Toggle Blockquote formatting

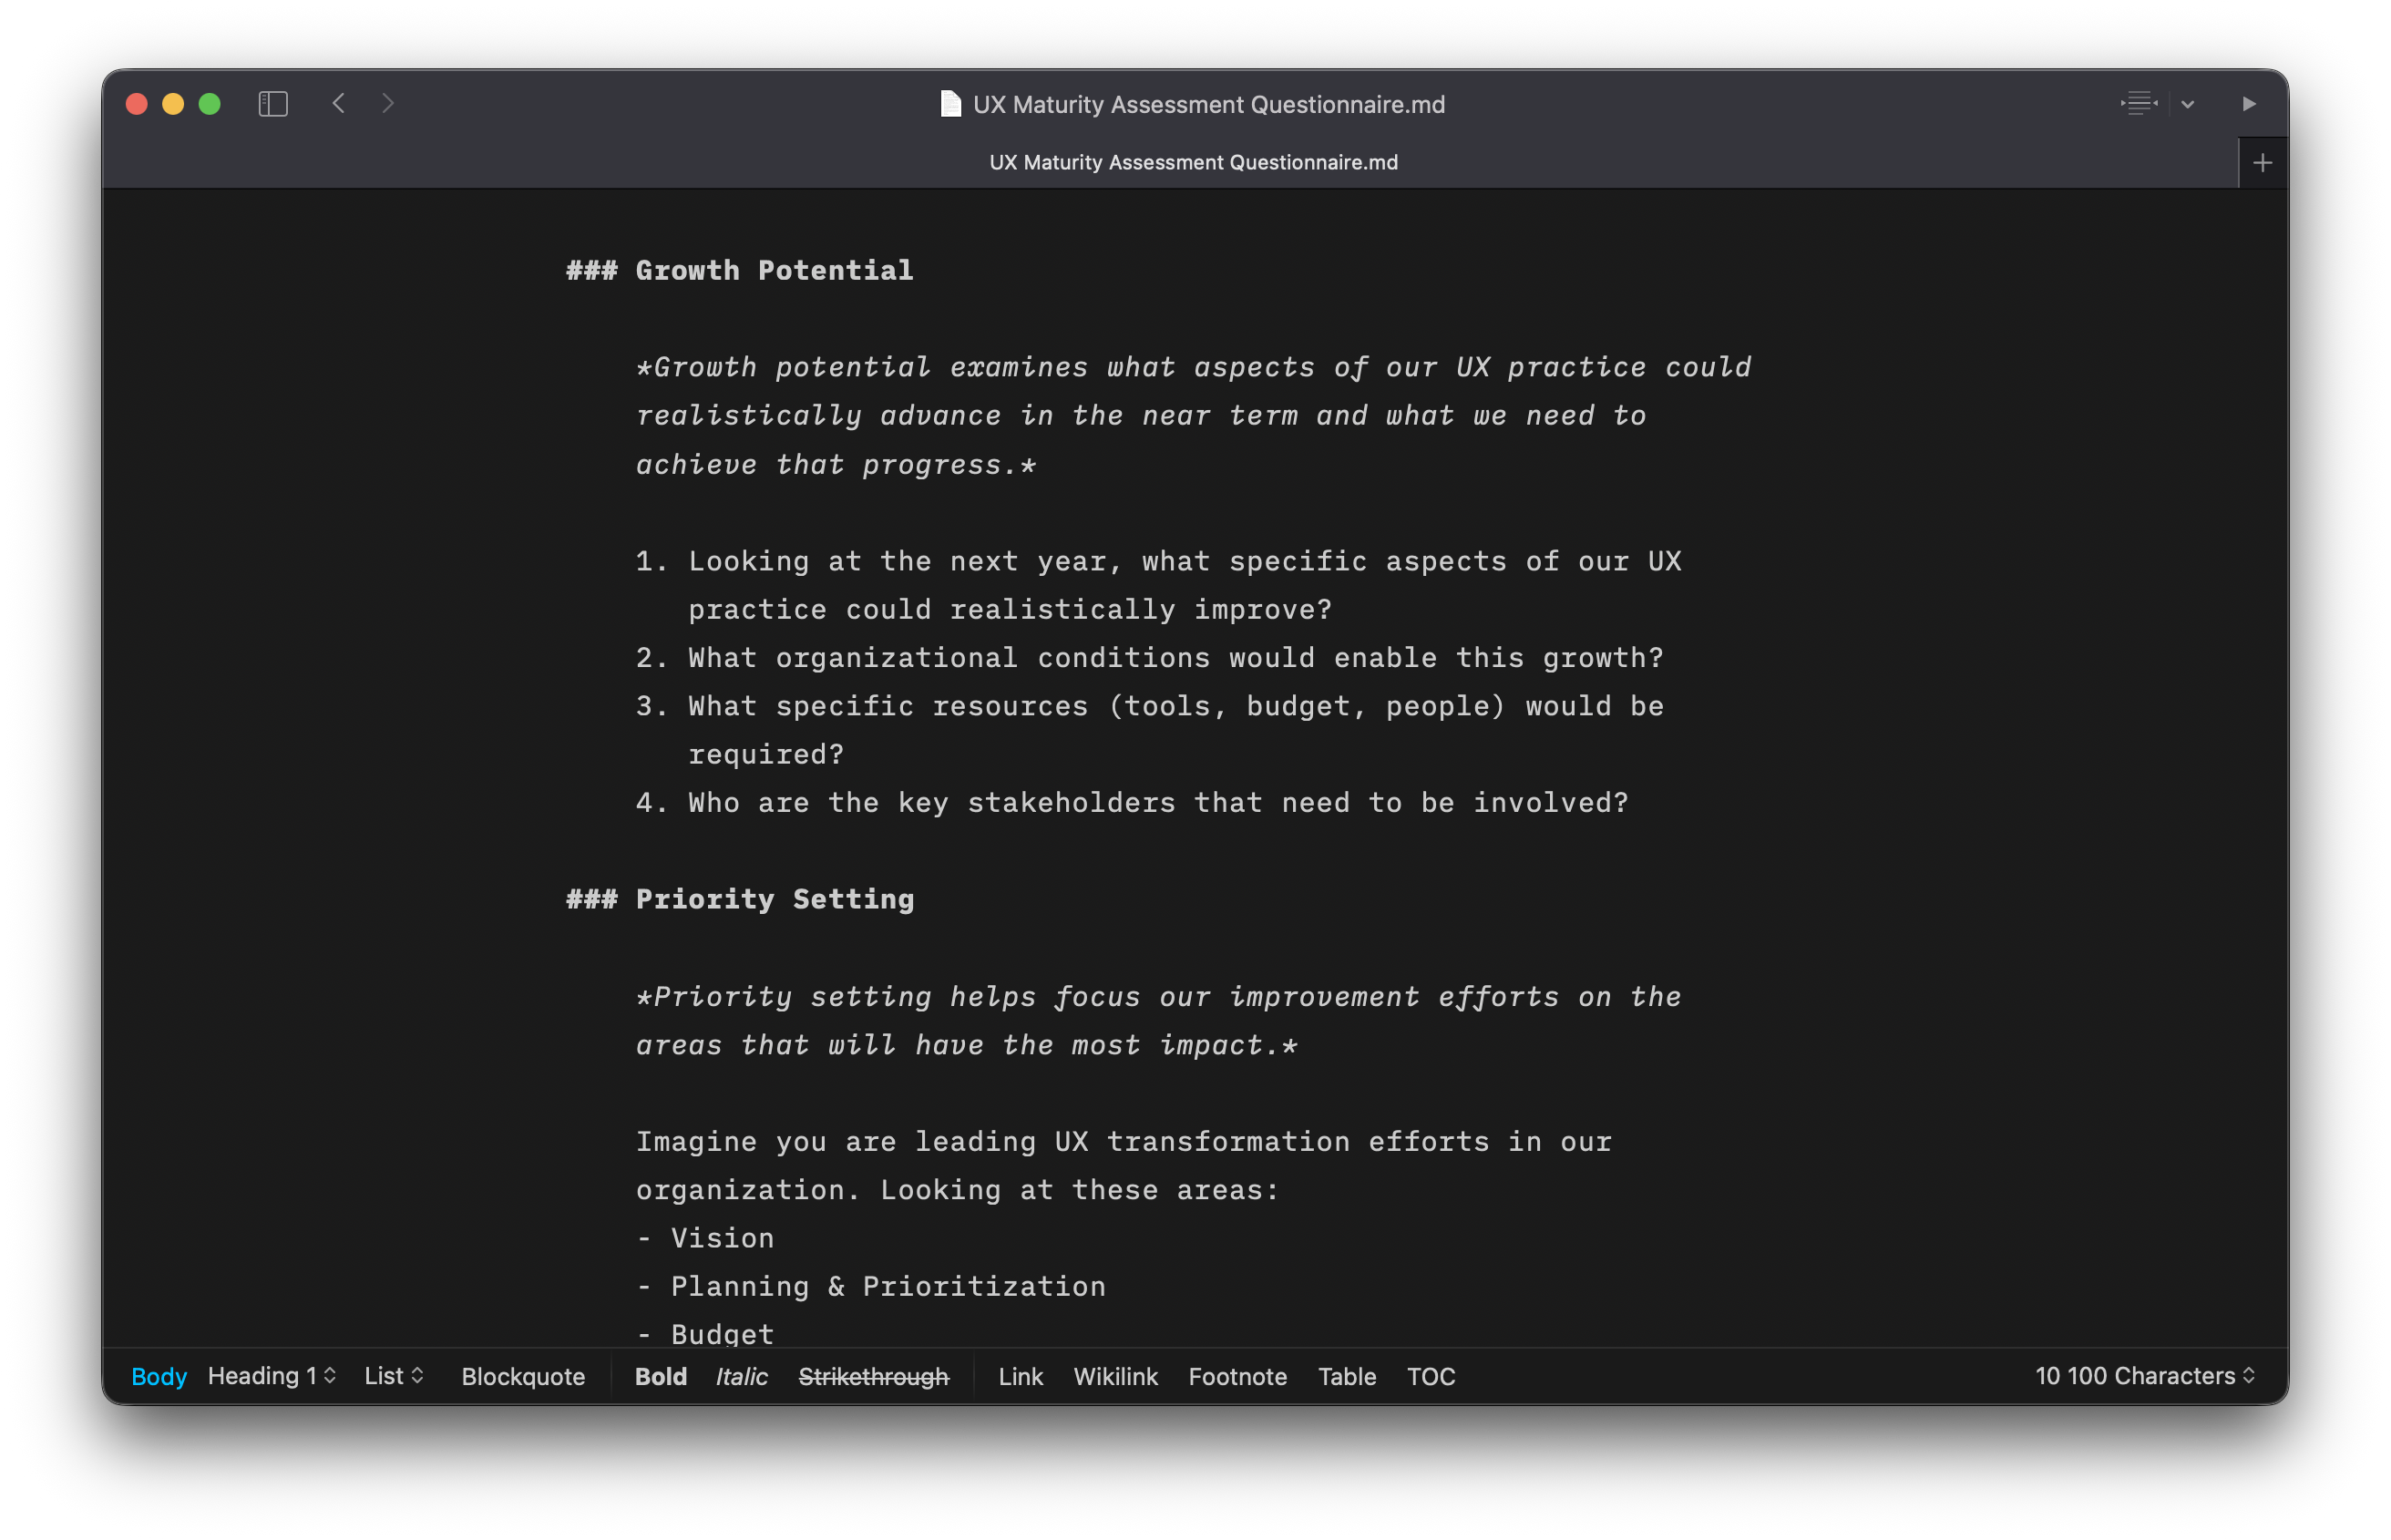[523, 1376]
